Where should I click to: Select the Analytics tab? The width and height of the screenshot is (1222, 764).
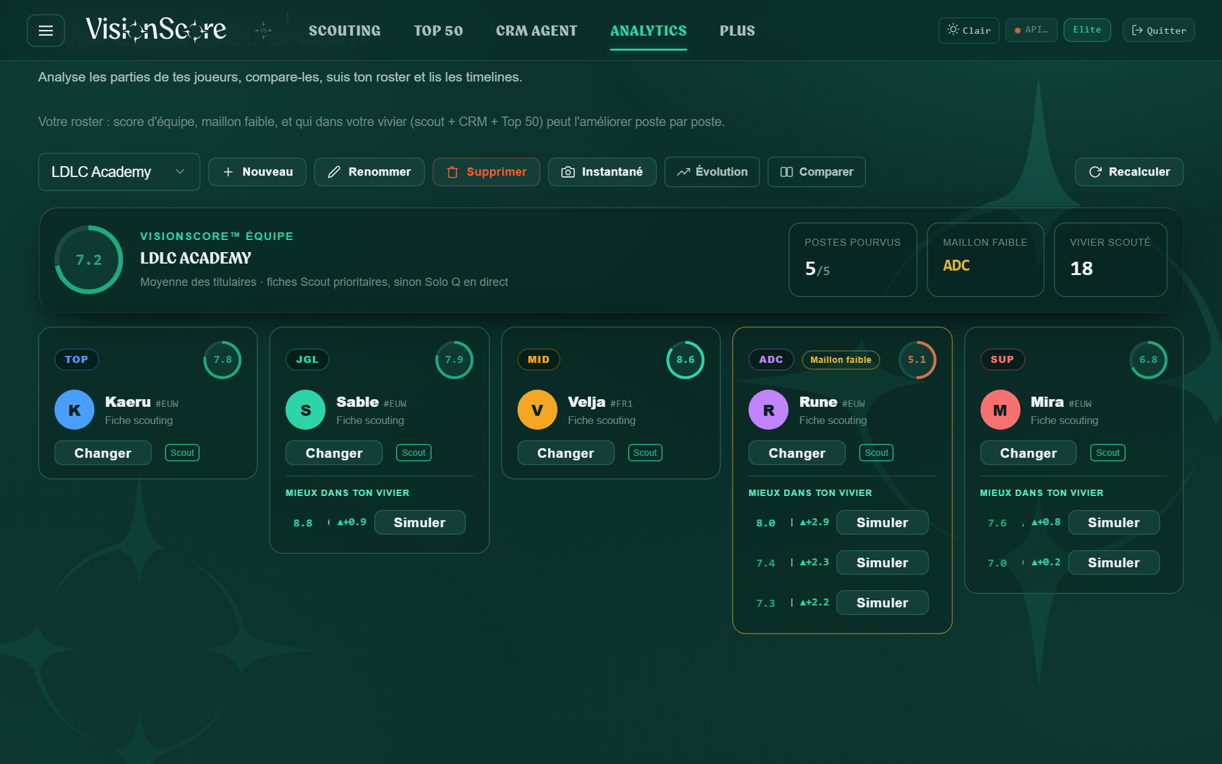[649, 31]
